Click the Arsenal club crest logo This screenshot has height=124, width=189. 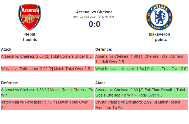tap(30, 17)
